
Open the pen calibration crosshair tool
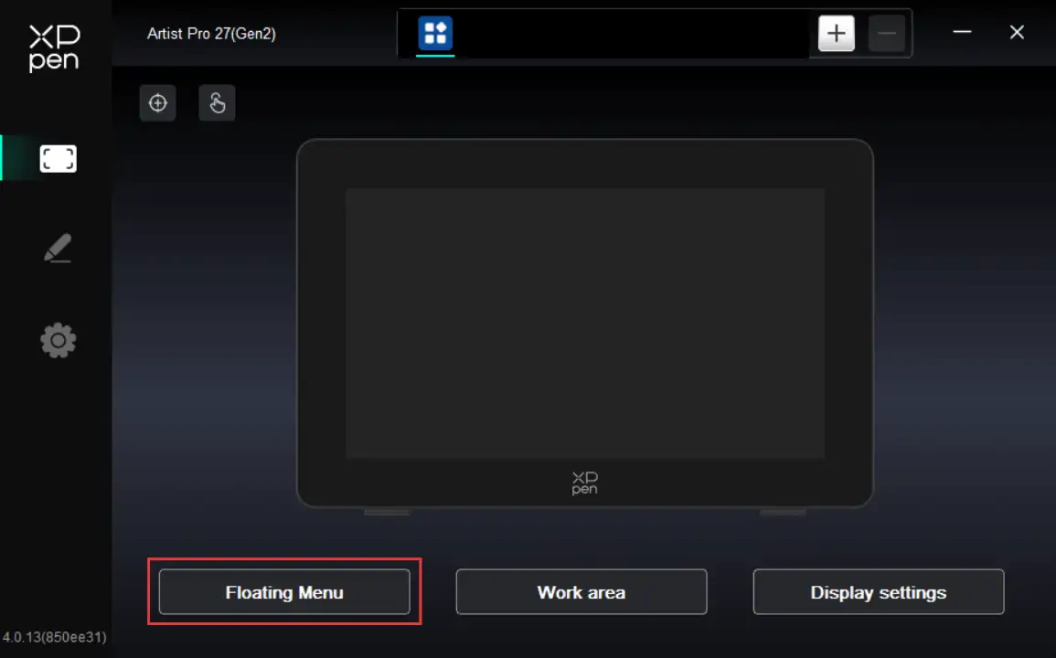158,103
